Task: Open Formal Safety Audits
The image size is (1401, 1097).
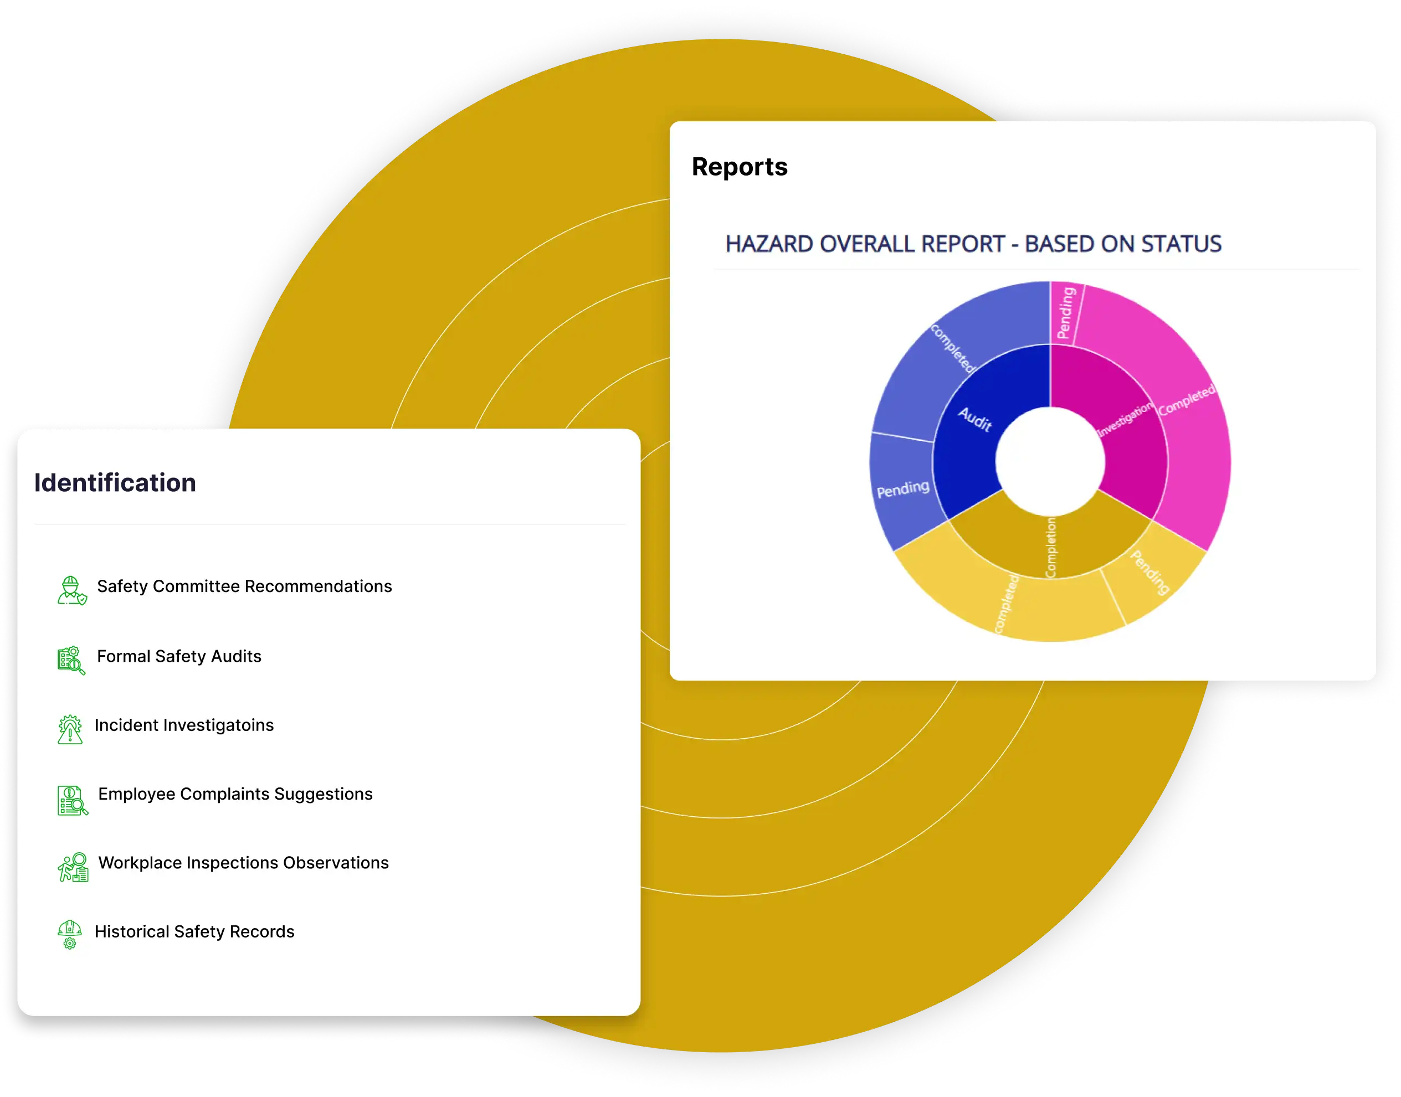Action: pyautogui.click(x=179, y=656)
